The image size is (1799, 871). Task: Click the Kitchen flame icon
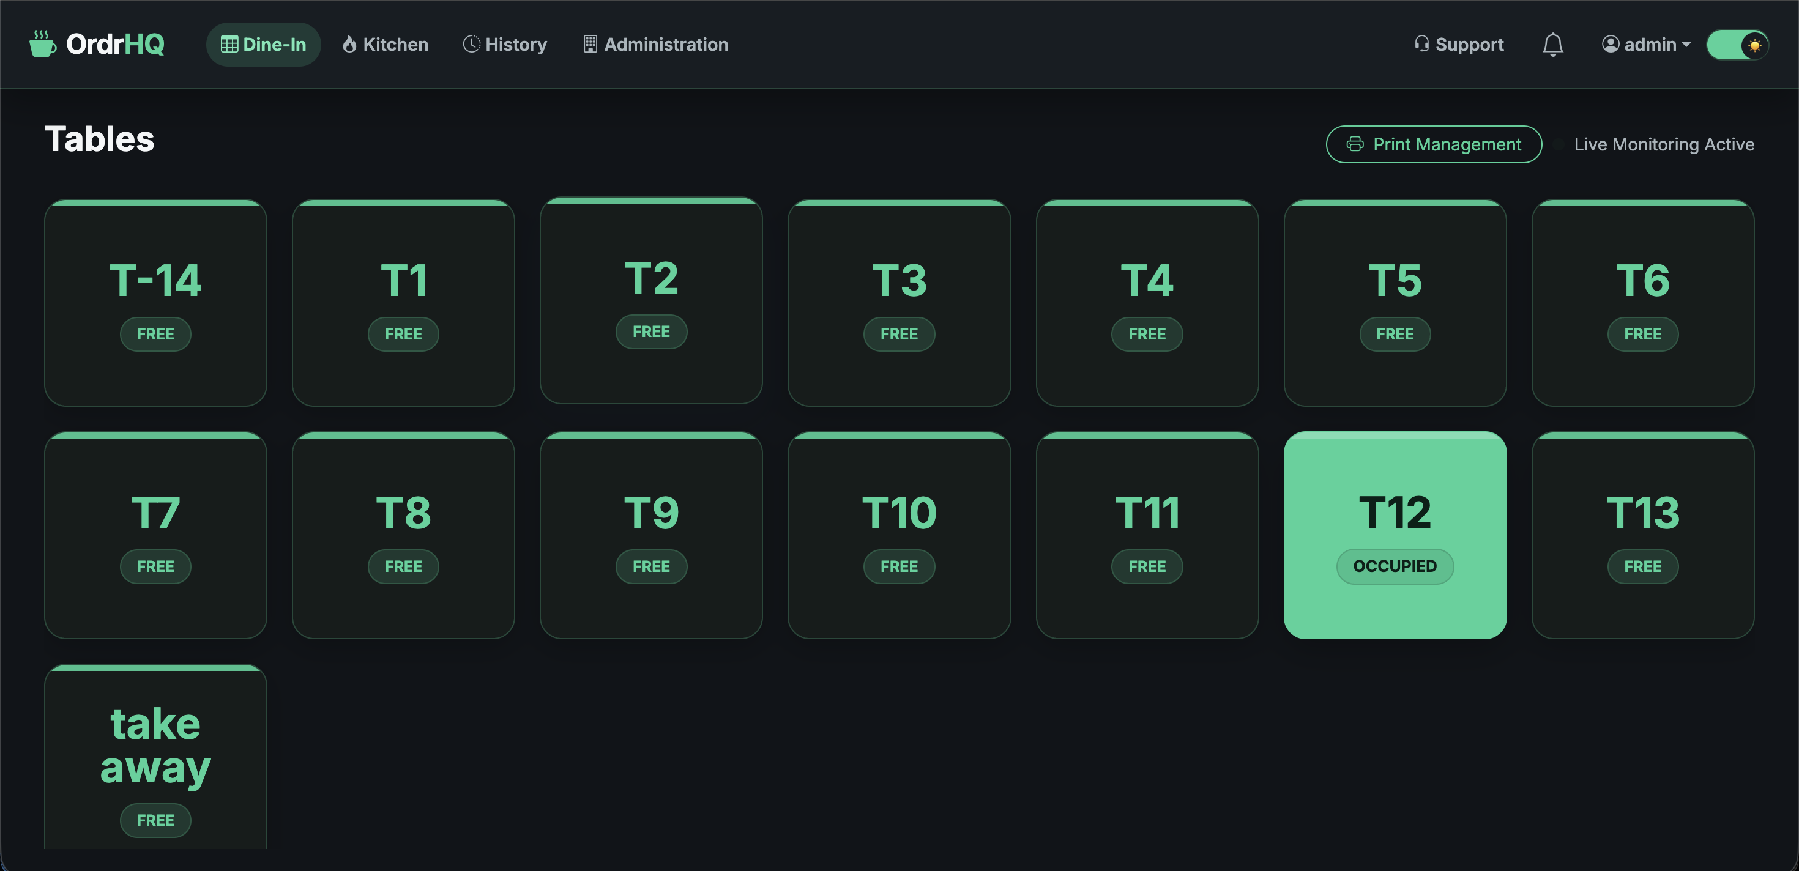[349, 44]
